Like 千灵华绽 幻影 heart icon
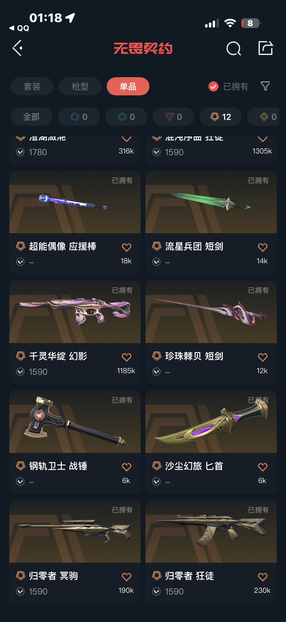Image resolution: width=286 pixels, height=622 pixels. click(127, 357)
